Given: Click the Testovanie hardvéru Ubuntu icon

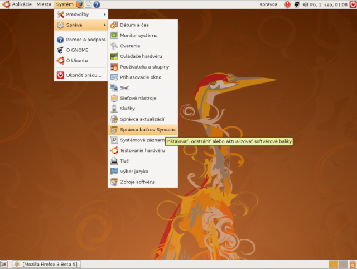Looking at the screenshot, I should (114, 150).
